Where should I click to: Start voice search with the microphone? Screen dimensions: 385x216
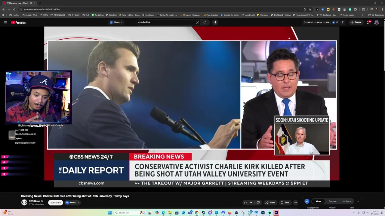coord(215,22)
